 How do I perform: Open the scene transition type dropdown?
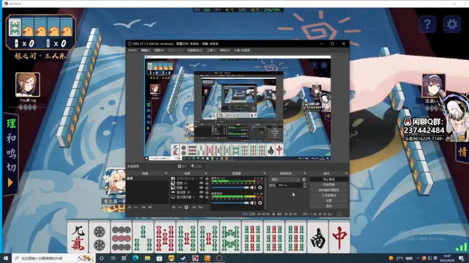285,179
